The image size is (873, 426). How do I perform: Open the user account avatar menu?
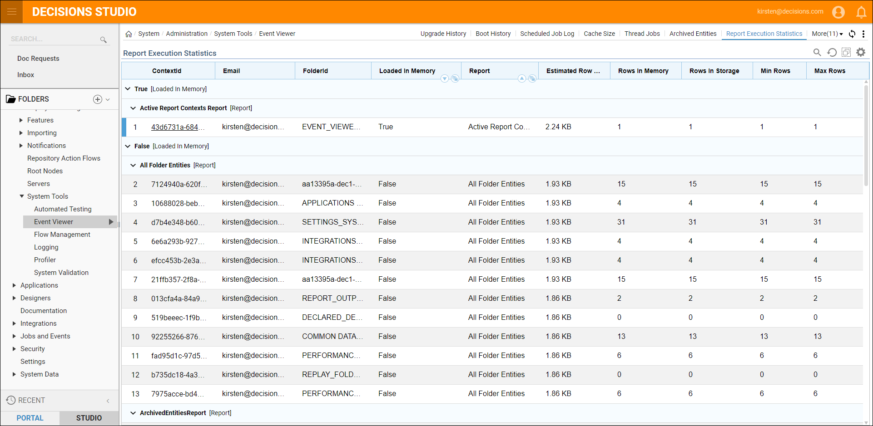point(838,12)
